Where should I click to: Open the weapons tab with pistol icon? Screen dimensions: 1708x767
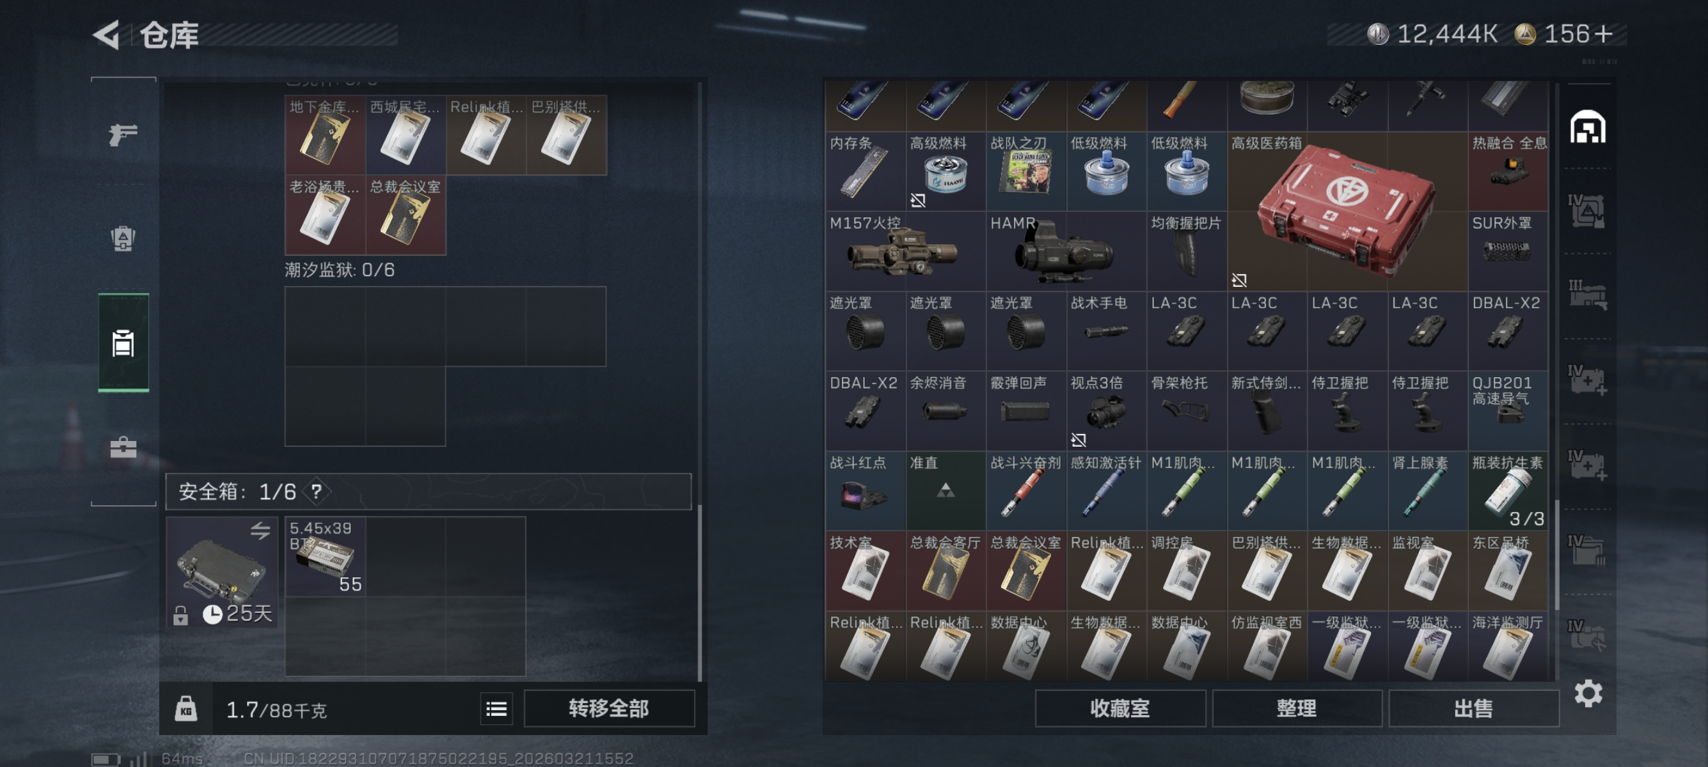point(123,134)
